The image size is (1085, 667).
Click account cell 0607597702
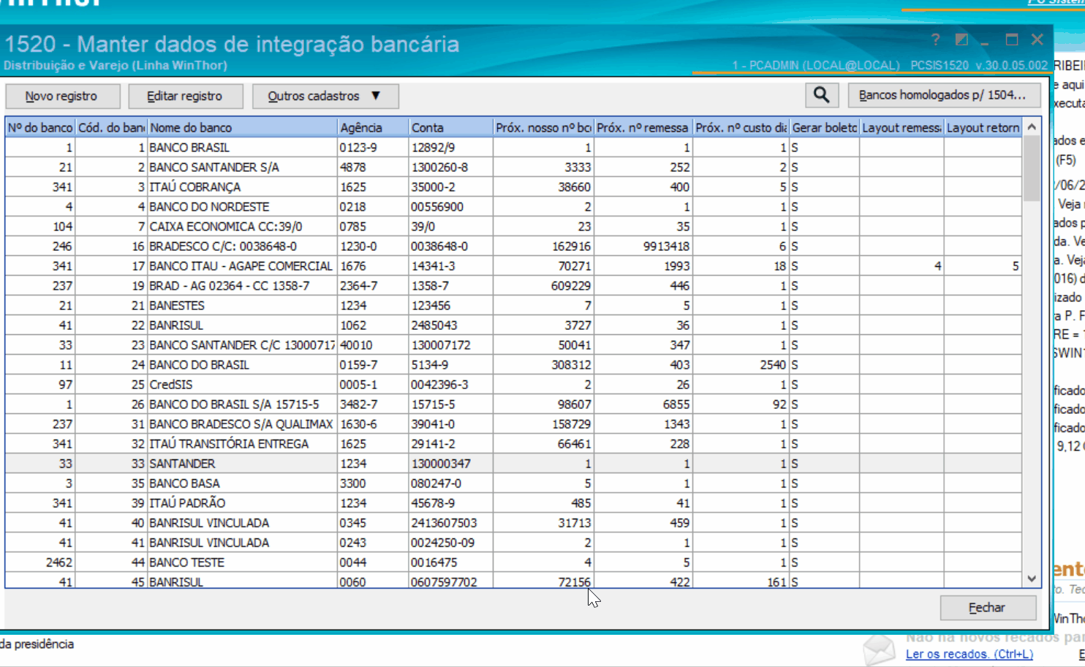point(451,582)
